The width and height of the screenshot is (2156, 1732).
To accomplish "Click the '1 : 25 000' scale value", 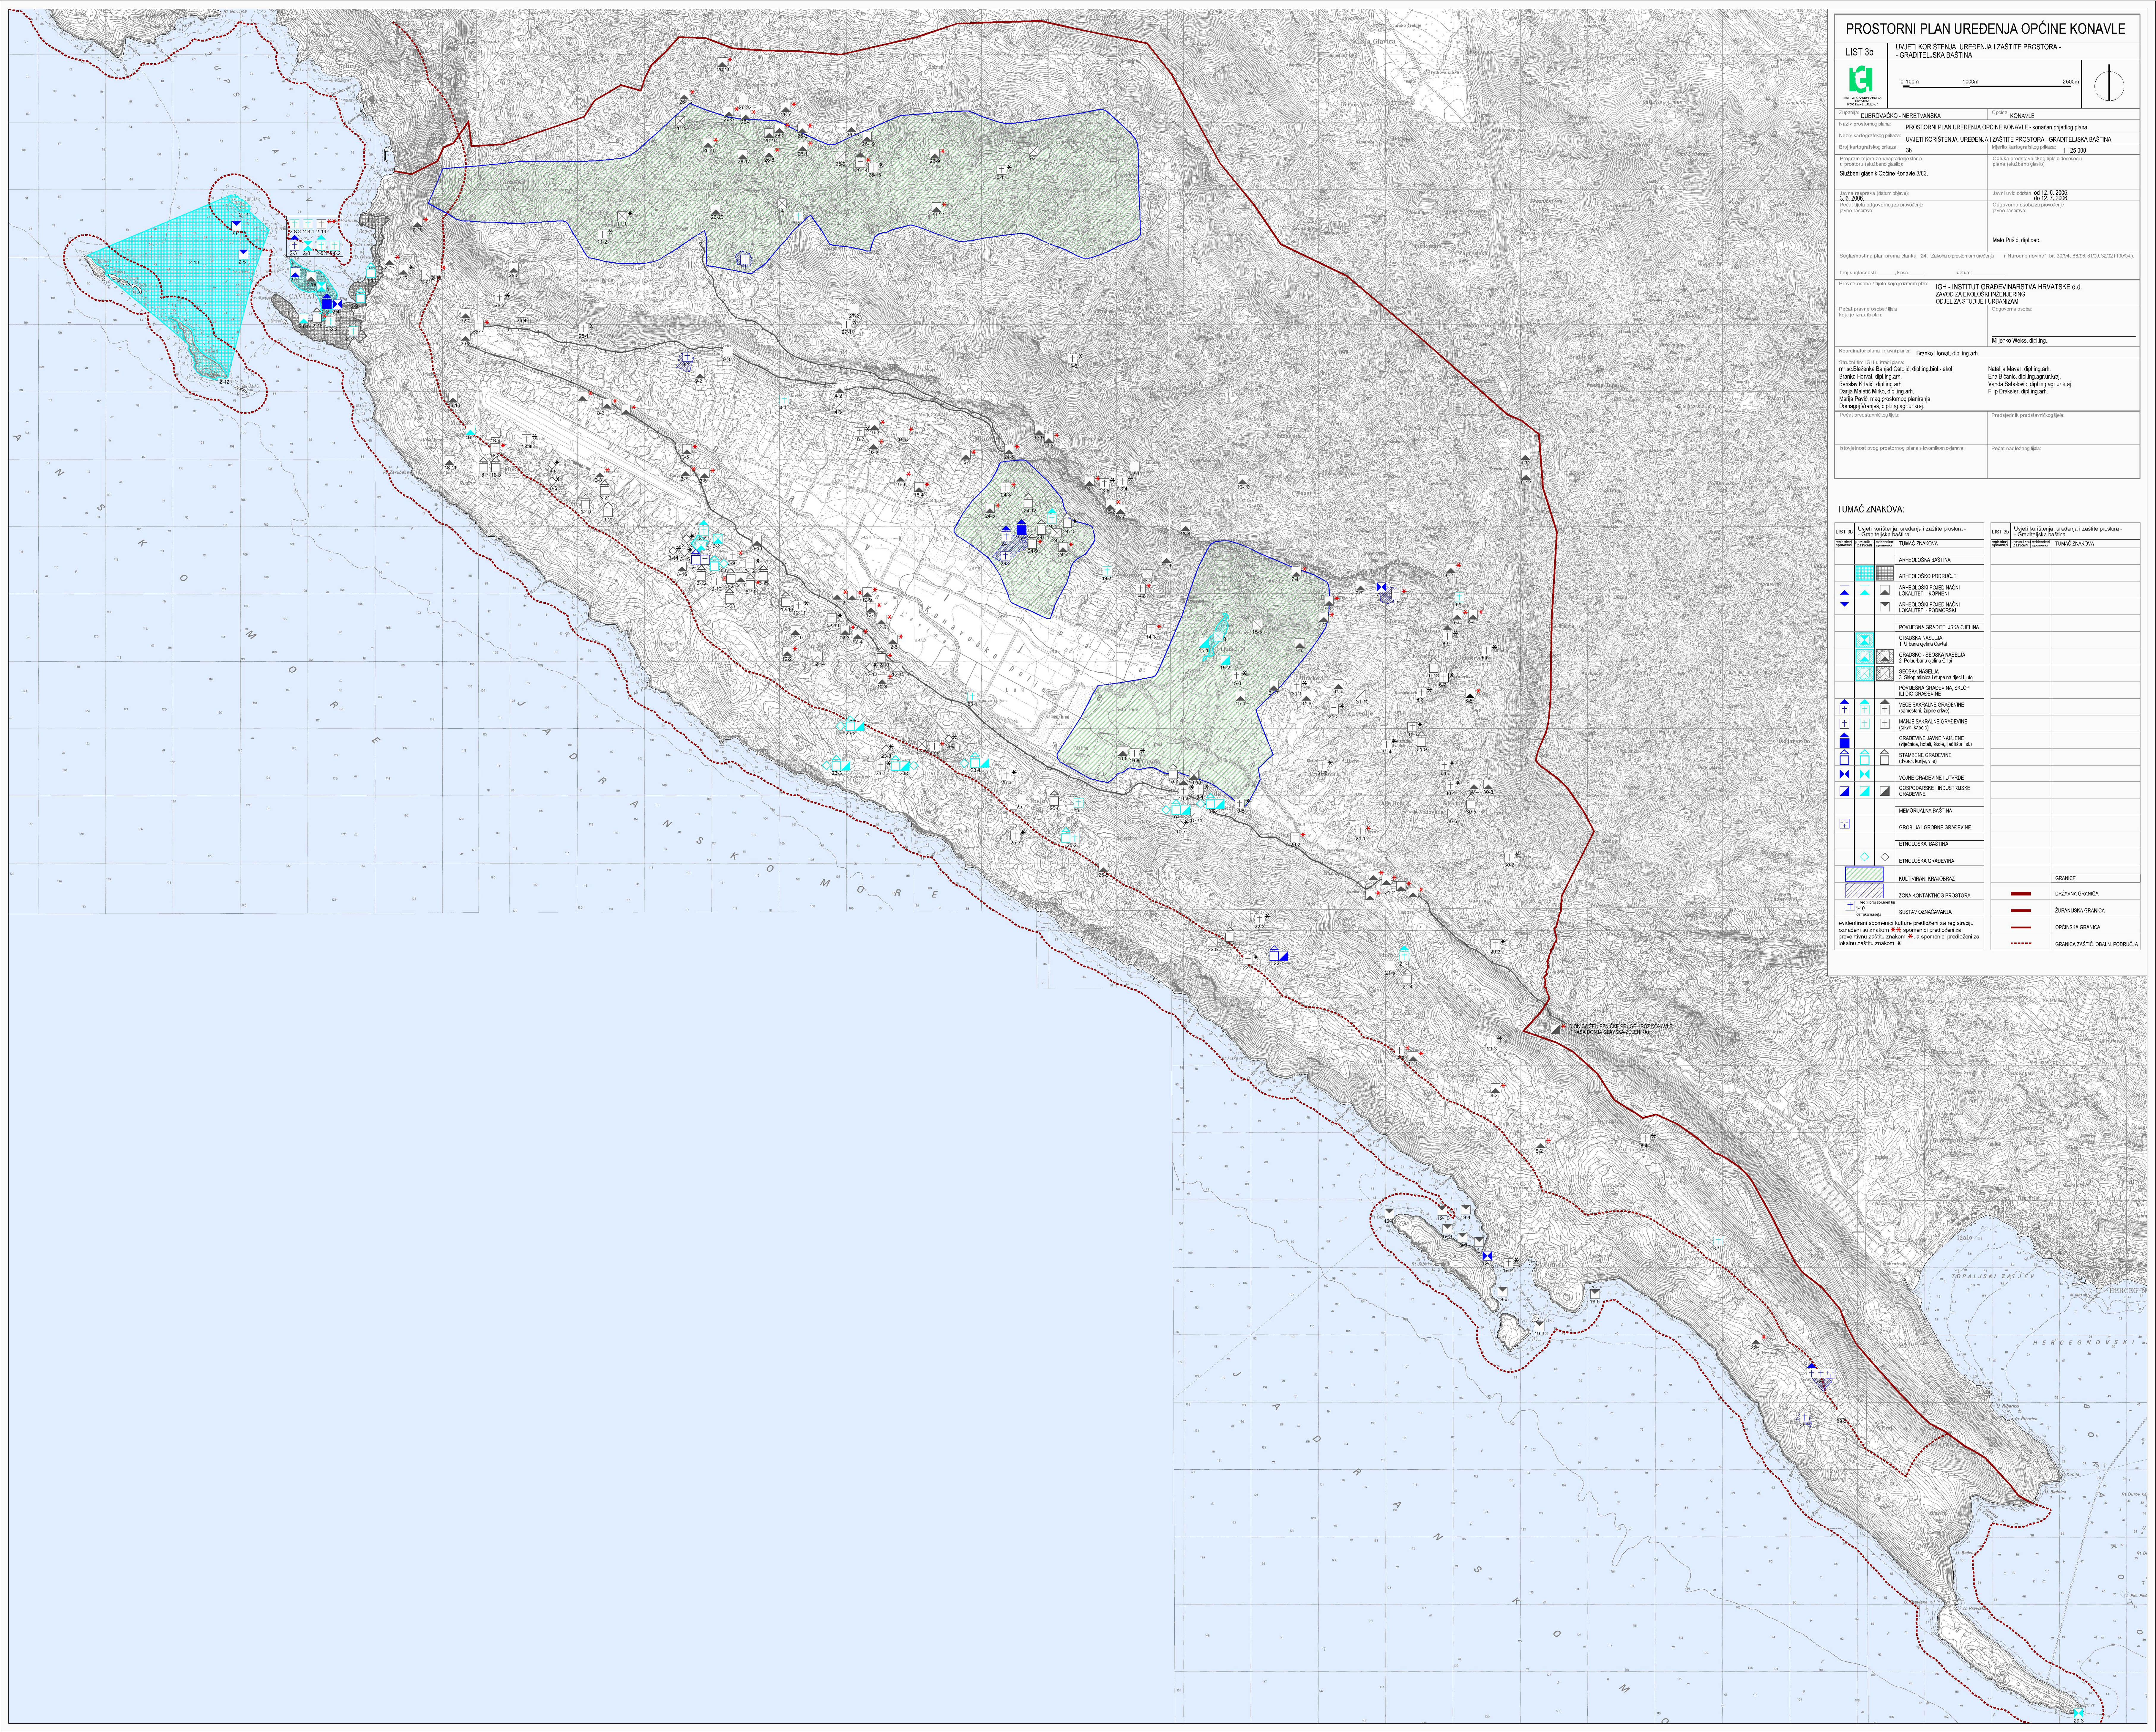I will (x=2075, y=151).
